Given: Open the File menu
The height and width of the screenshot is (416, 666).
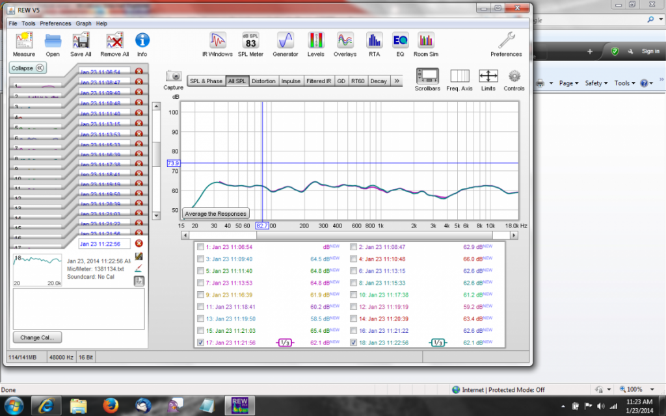Looking at the screenshot, I should tap(13, 23).
